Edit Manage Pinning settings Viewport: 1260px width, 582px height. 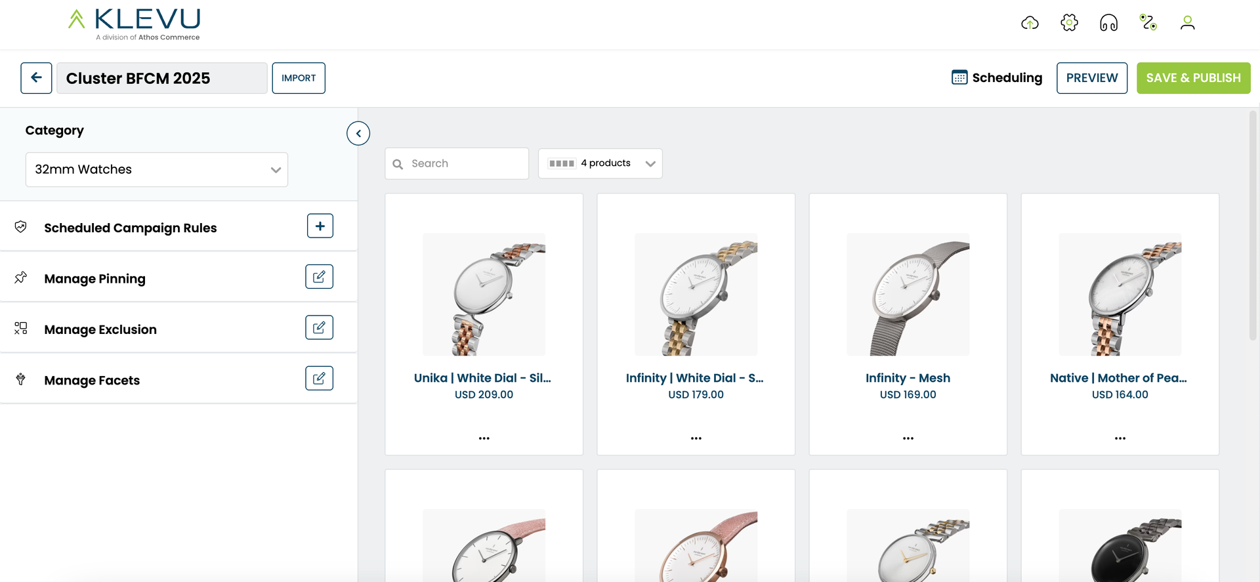319,277
